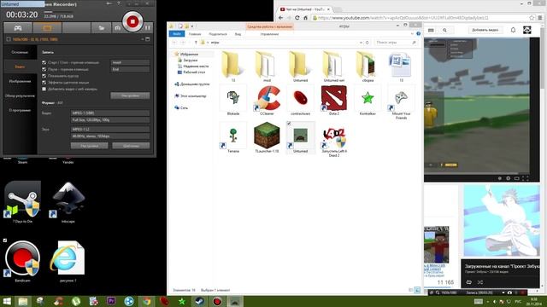The height and width of the screenshot is (307, 547).
Task: Enable the add webcam video checkbox
Action: tap(44, 89)
